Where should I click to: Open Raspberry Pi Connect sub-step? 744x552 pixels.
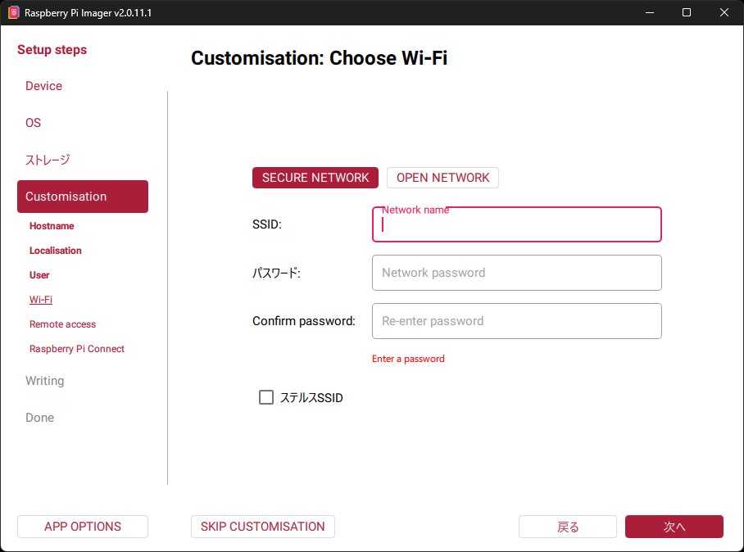[77, 349]
